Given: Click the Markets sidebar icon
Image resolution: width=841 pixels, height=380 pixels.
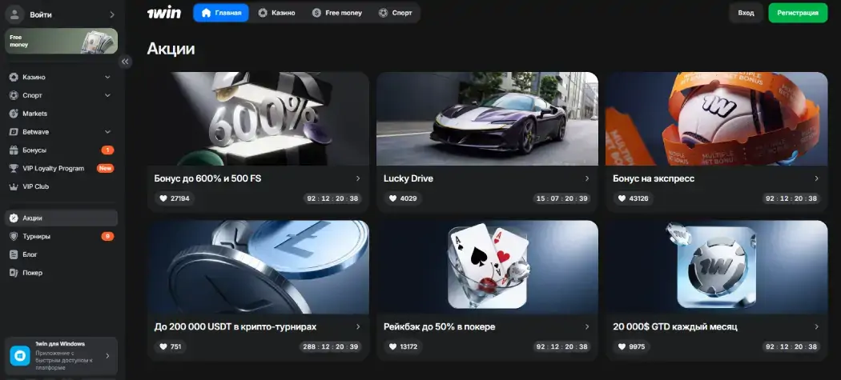Looking at the screenshot, I should [14, 114].
